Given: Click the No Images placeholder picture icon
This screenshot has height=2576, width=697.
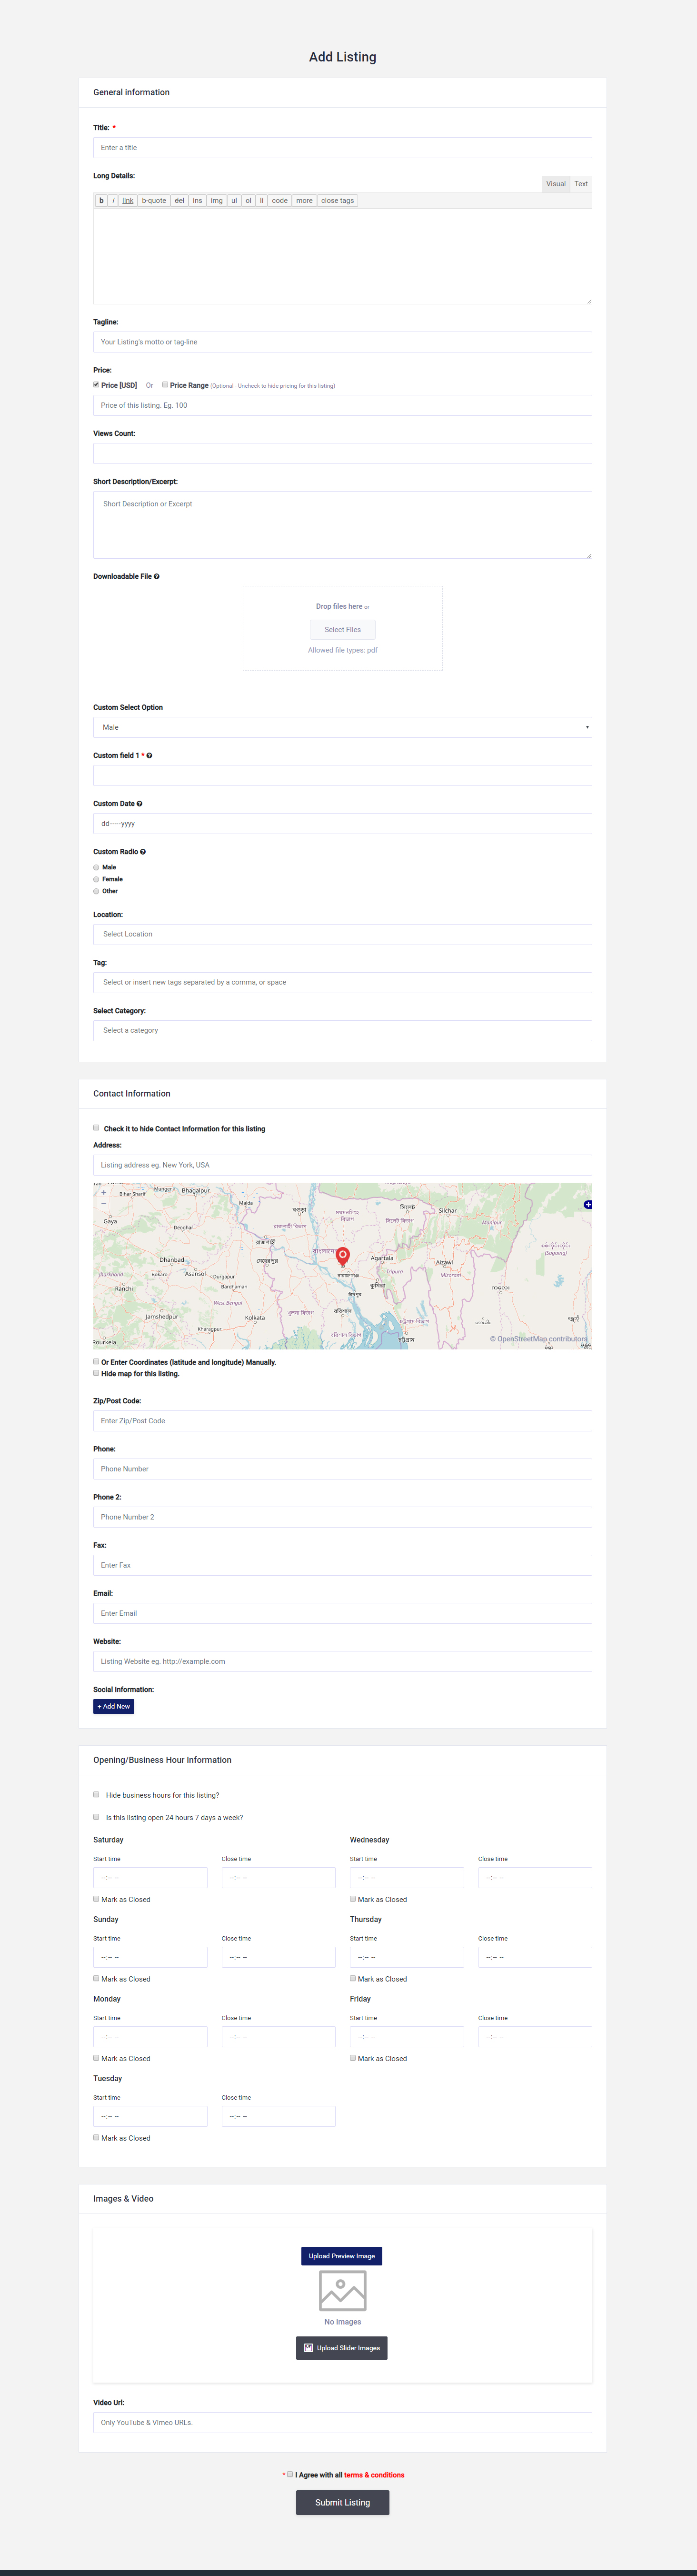Looking at the screenshot, I should [x=342, y=2290].
